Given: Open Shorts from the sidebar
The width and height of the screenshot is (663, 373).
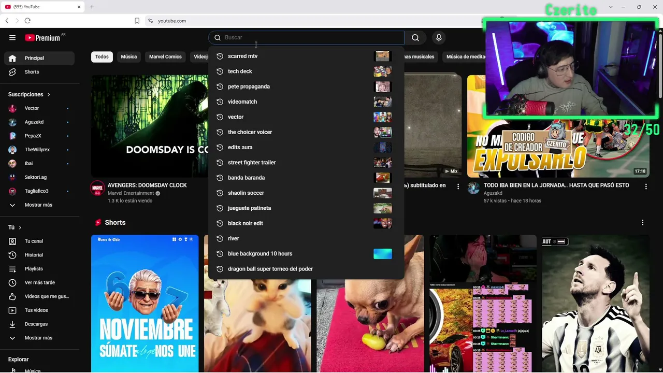Looking at the screenshot, I should click(x=39, y=72).
